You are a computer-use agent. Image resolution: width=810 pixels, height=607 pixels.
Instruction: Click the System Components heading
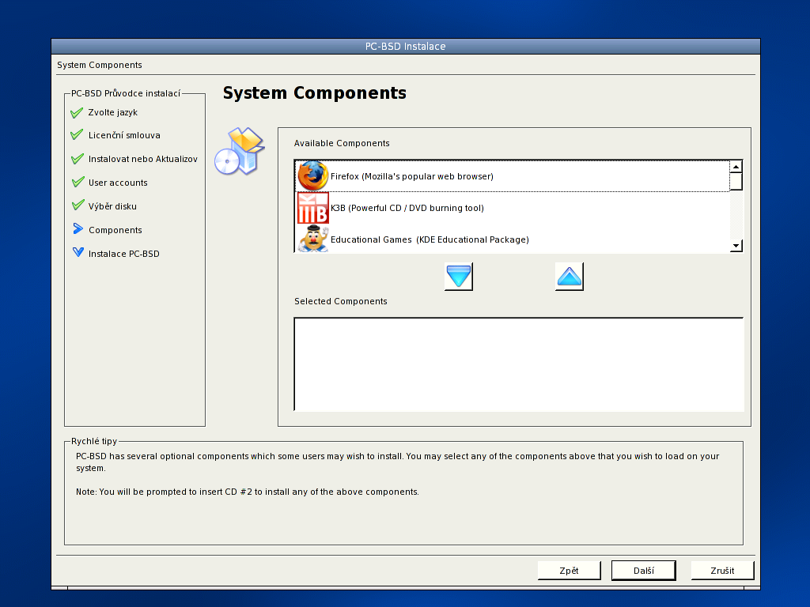[315, 93]
